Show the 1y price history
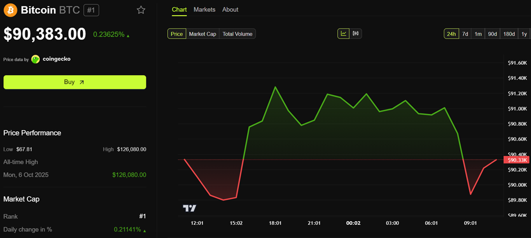 point(524,34)
